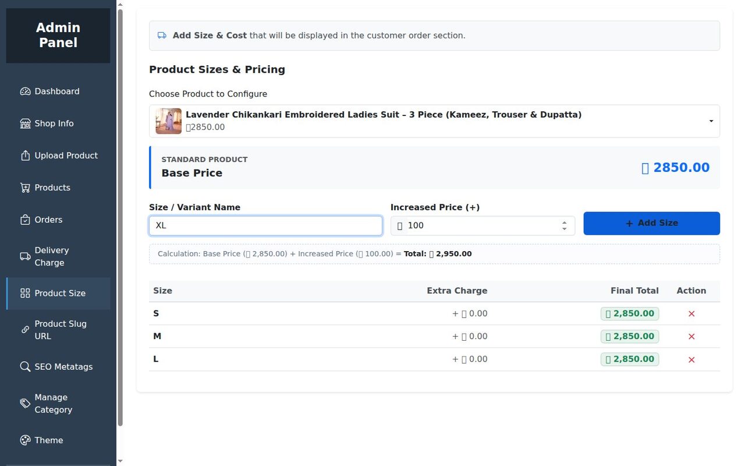Click the Product Sizes & Pricing heading
This screenshot has height=466, width=745.
[x=217, y=69]
